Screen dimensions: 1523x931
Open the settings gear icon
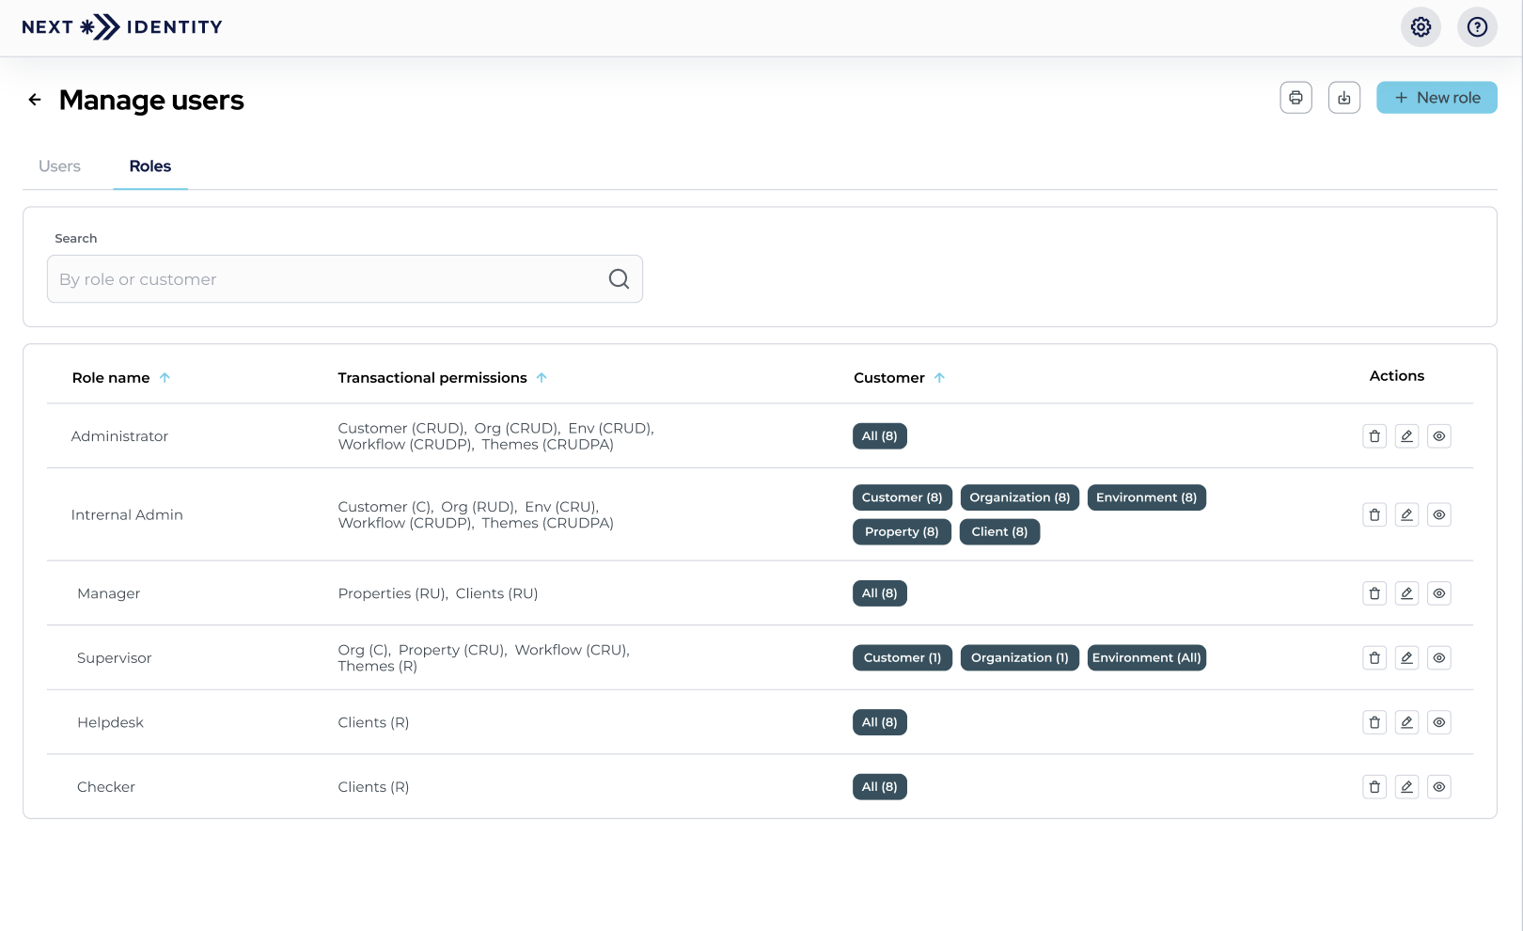(x=1421, y=27)
